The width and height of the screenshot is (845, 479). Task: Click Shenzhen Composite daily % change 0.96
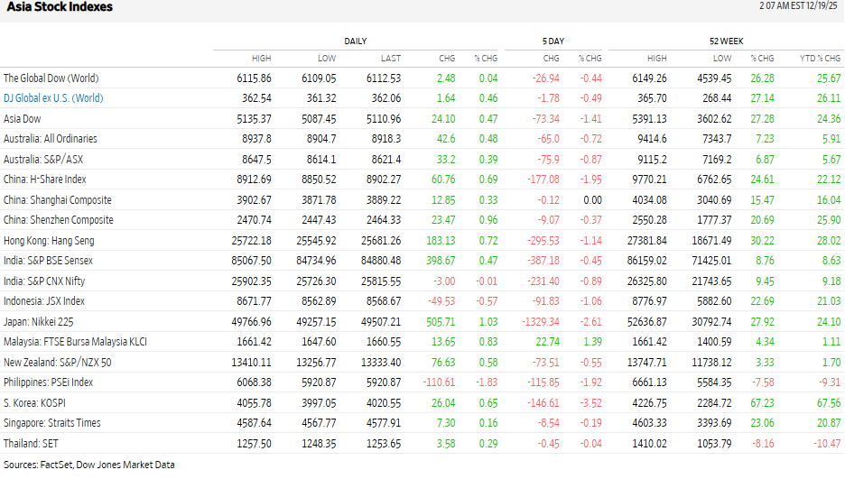(x=488, y=219)
